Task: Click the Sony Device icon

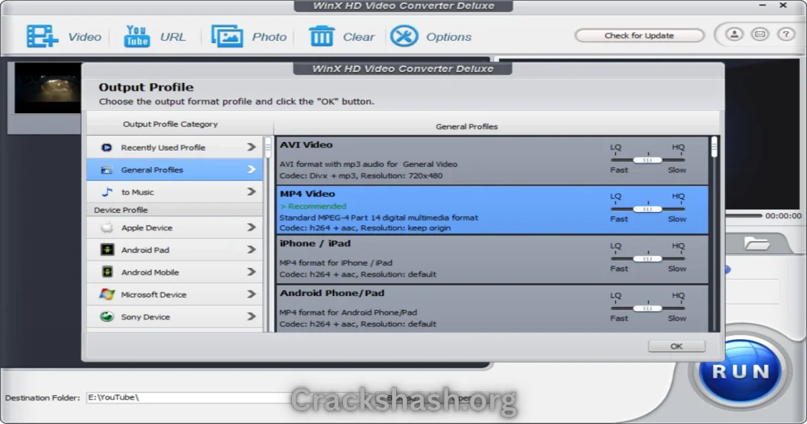Action: 107,316
